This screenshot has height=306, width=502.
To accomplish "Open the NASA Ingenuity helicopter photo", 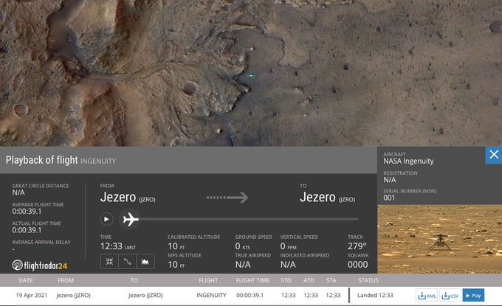I will click(439, 240).
